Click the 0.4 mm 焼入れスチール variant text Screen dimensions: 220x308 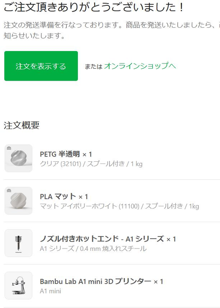(x=113, y=249)
